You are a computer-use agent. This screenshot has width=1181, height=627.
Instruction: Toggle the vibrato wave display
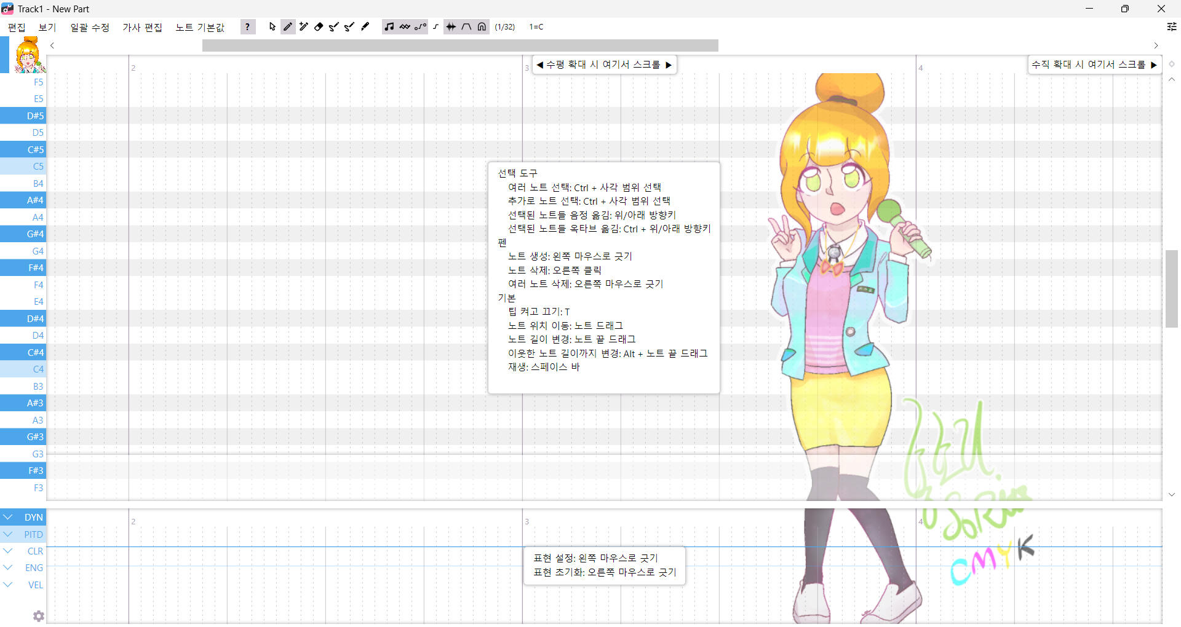[x=404, y=26]
